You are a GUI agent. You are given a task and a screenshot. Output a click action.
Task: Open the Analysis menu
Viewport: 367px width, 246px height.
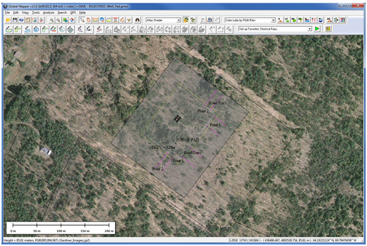click(49, 12)
